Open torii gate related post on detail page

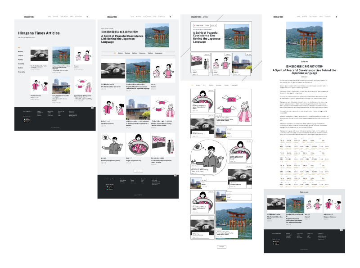click(295, 204)
